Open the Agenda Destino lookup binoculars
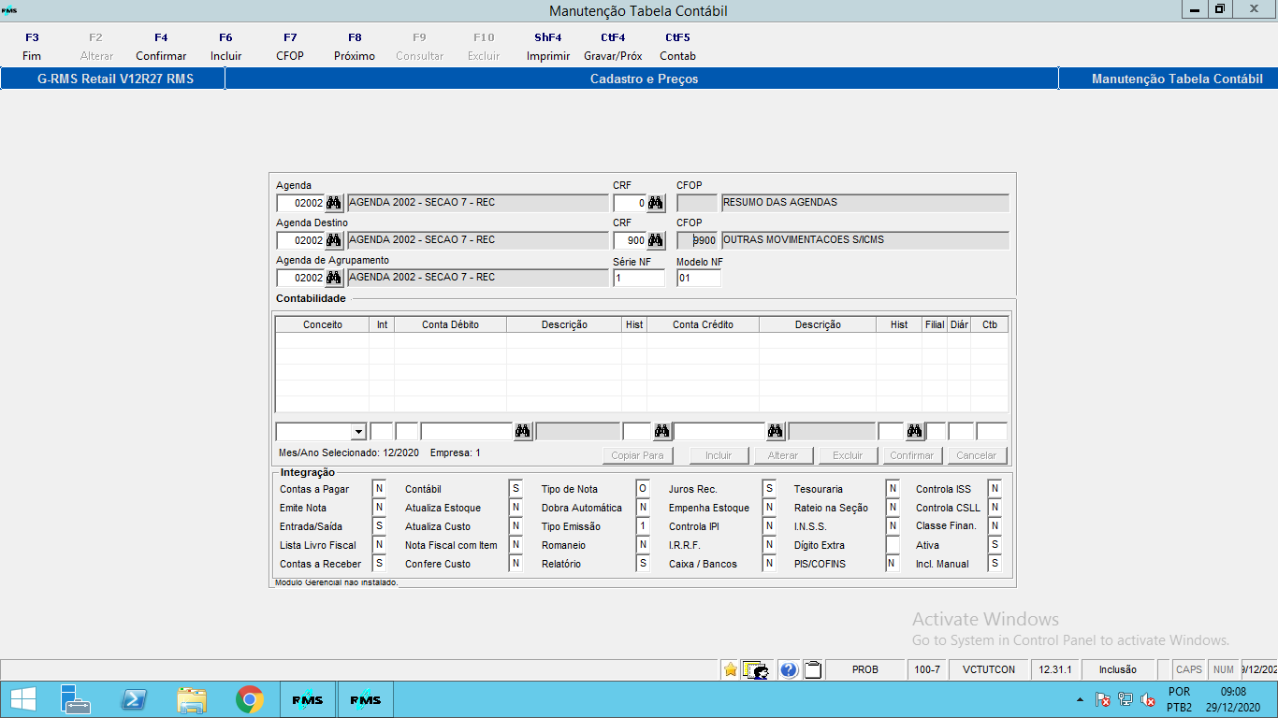This screenshot has height=718, width=1278. click(334, 240)
